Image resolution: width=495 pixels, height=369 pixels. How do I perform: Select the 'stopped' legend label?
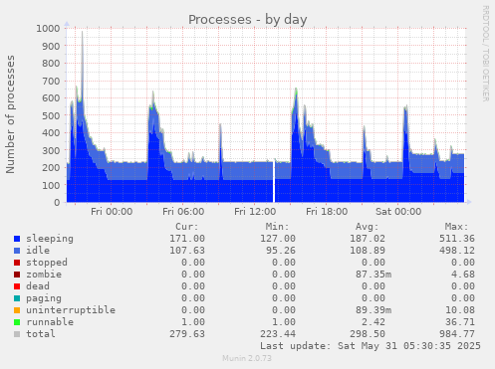click(x=47, y=263)
